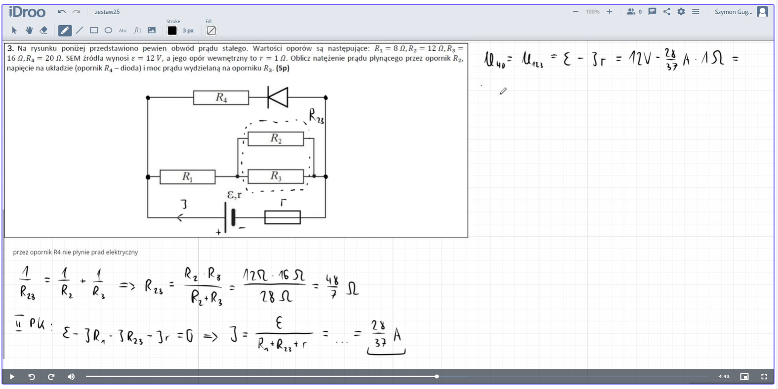Choose the Abc text tool
Viewport: 778px width, 389px height.
[123, 31]
